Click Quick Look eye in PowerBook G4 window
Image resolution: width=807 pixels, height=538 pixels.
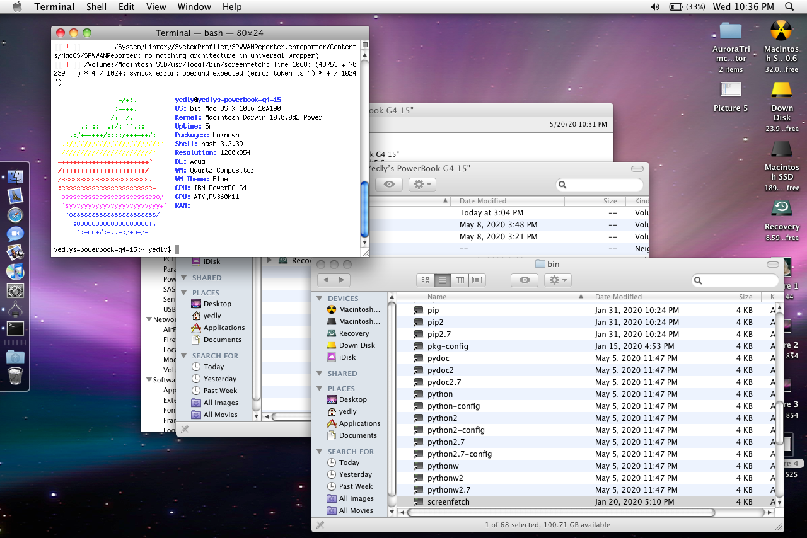(x=389, y=185)
